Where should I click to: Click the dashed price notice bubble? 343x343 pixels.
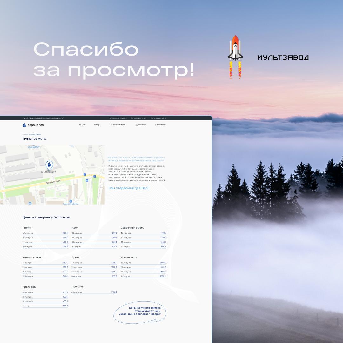pyautogui.click(x=140, y=312)
